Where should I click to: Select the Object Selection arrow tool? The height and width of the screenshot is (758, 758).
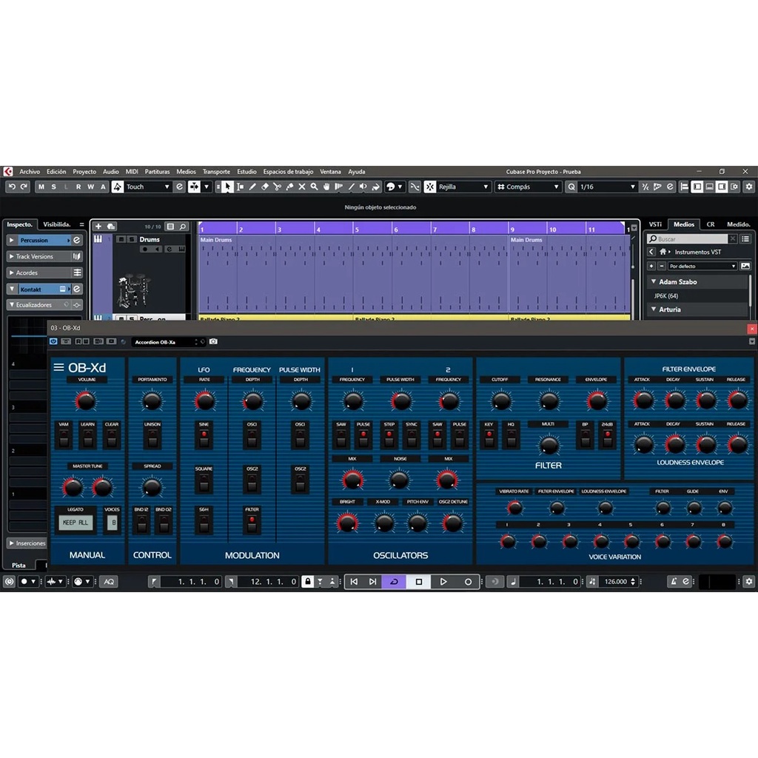pyautogui.click(x=228, y=187)
